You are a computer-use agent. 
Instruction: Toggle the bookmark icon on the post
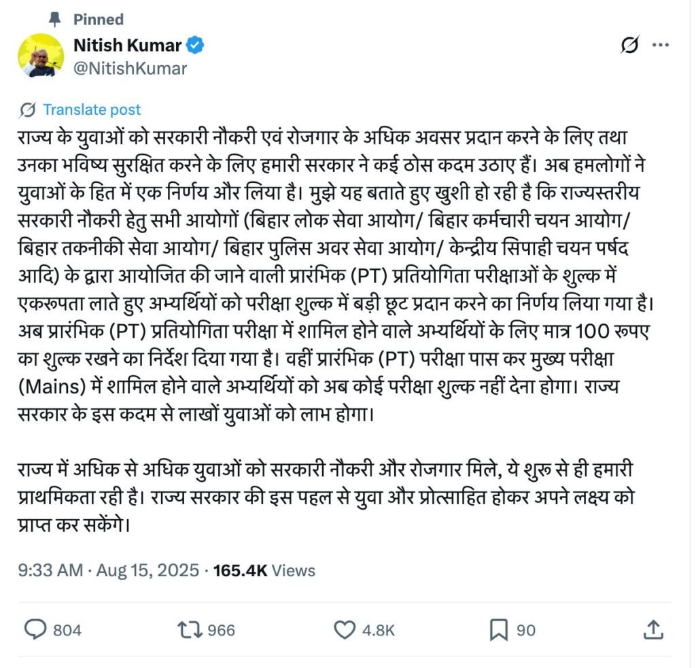[x=500, y=630]
